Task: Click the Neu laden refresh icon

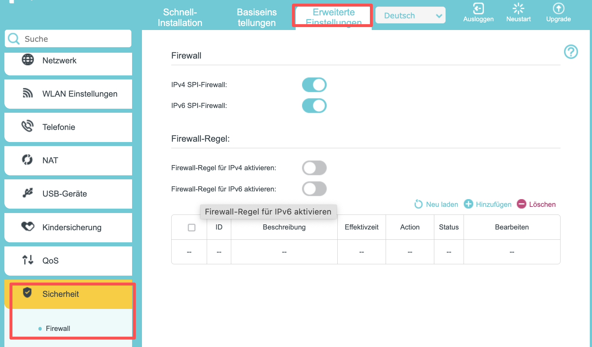Action: tap(418, 204)
